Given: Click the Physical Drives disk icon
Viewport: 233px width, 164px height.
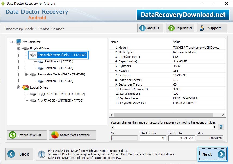Looking at the screenshot, I should (x=26, y=48).
